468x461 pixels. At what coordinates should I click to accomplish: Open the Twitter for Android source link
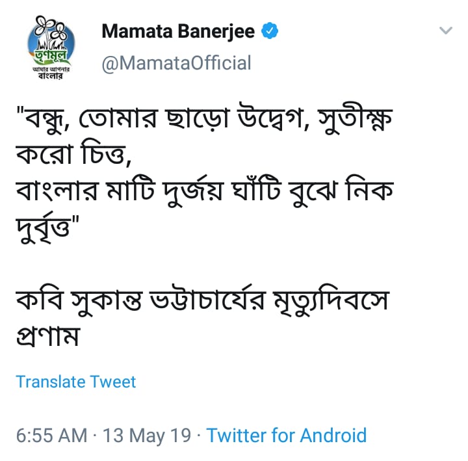point(287,436)
